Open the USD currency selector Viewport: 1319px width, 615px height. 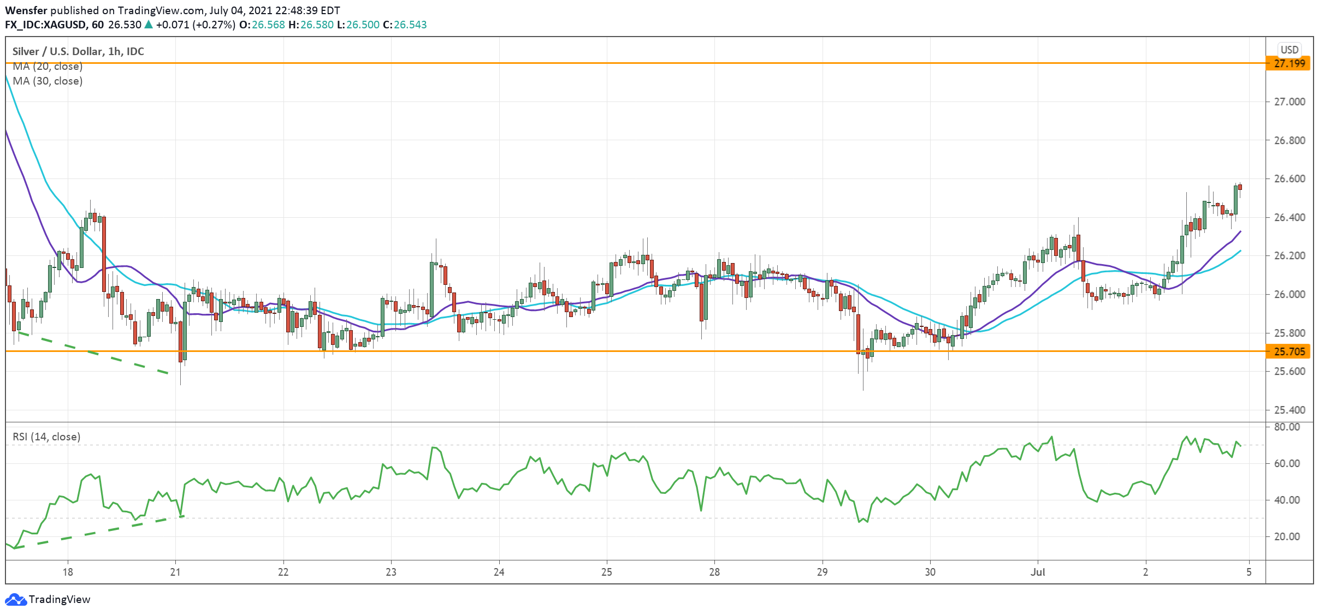click(x=1289, y=50)
